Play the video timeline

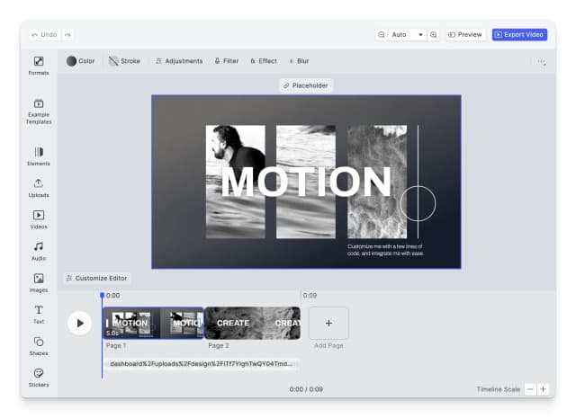click(80, 323)
